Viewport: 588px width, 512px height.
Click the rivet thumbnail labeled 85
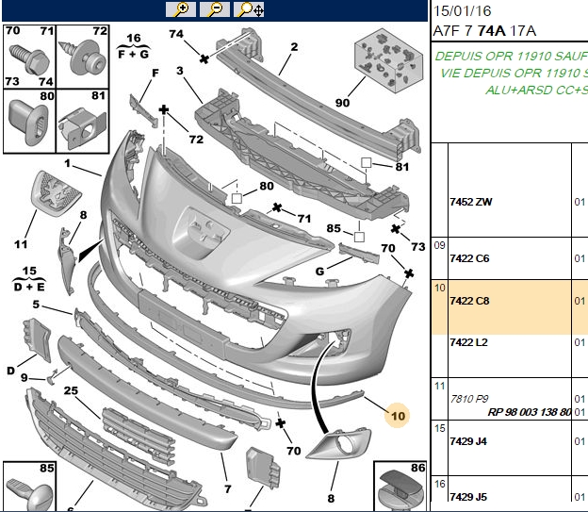(29, 487)
